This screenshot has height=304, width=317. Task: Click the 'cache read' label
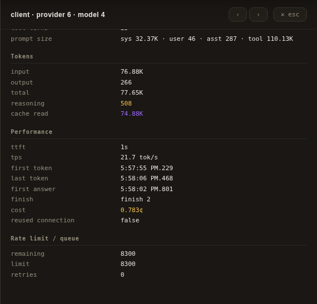(x=29, y=113)
